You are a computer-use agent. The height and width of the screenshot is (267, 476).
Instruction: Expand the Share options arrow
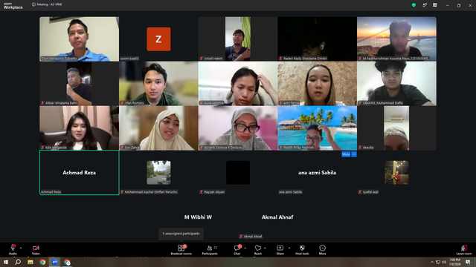(289, 248)
